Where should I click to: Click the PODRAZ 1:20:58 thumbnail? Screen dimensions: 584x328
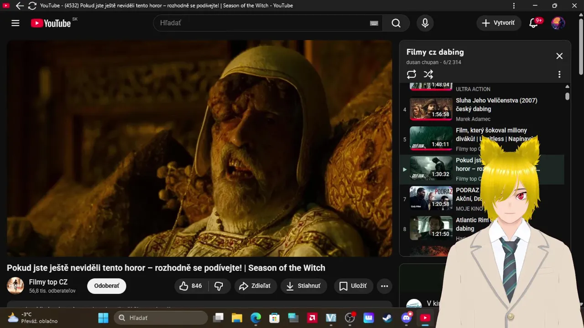(431, 198)
